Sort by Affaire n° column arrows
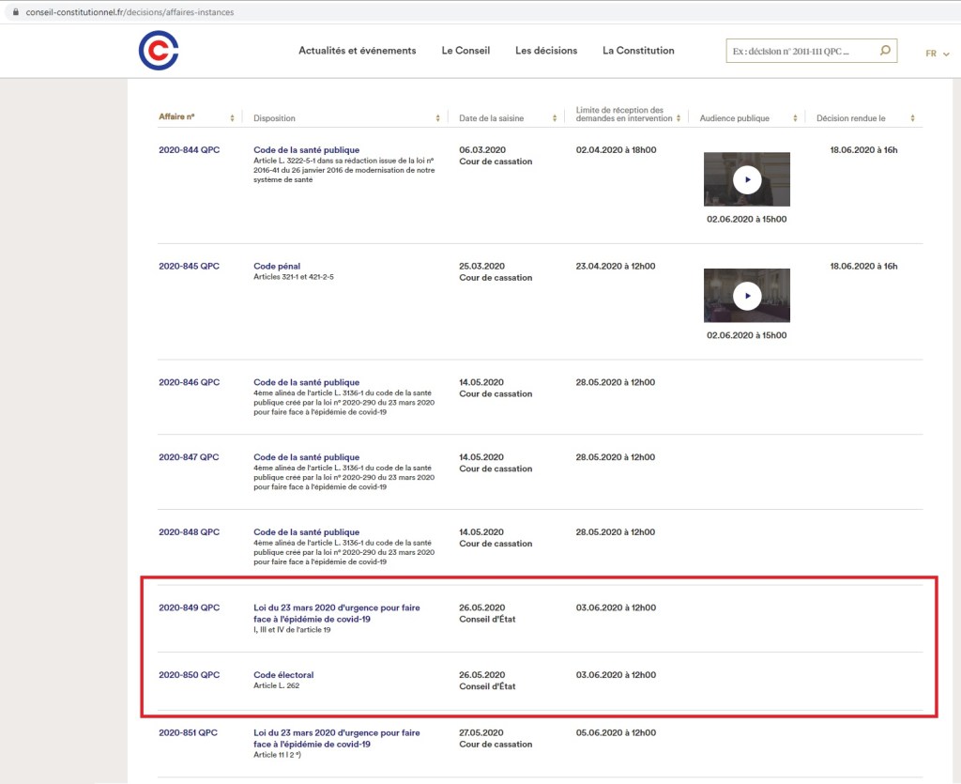The image size is (961, 784). point(233,118)
